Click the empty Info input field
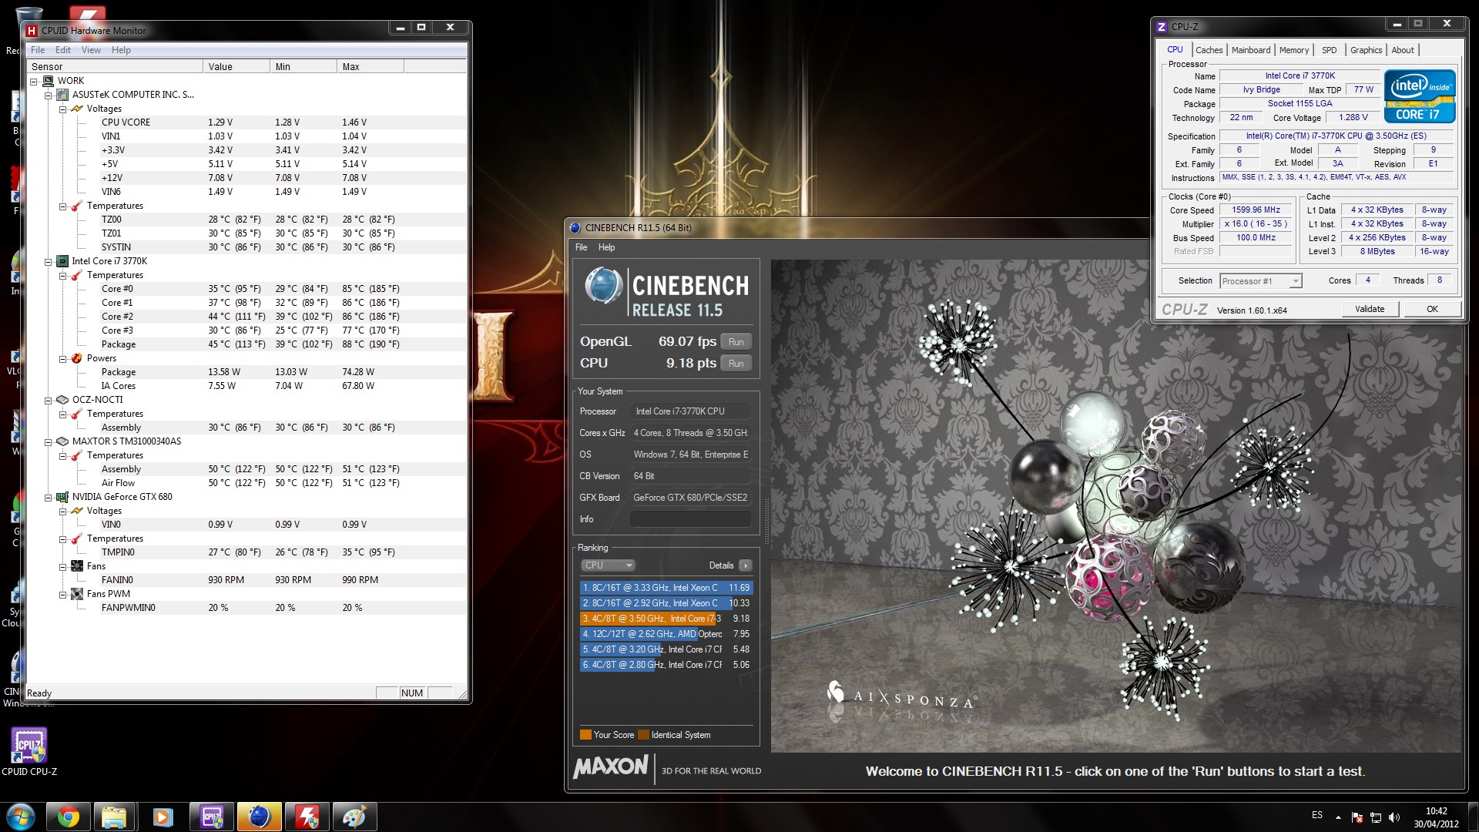Image resolution: width=1479 pixels, height=832 pixels. (690, 519)
